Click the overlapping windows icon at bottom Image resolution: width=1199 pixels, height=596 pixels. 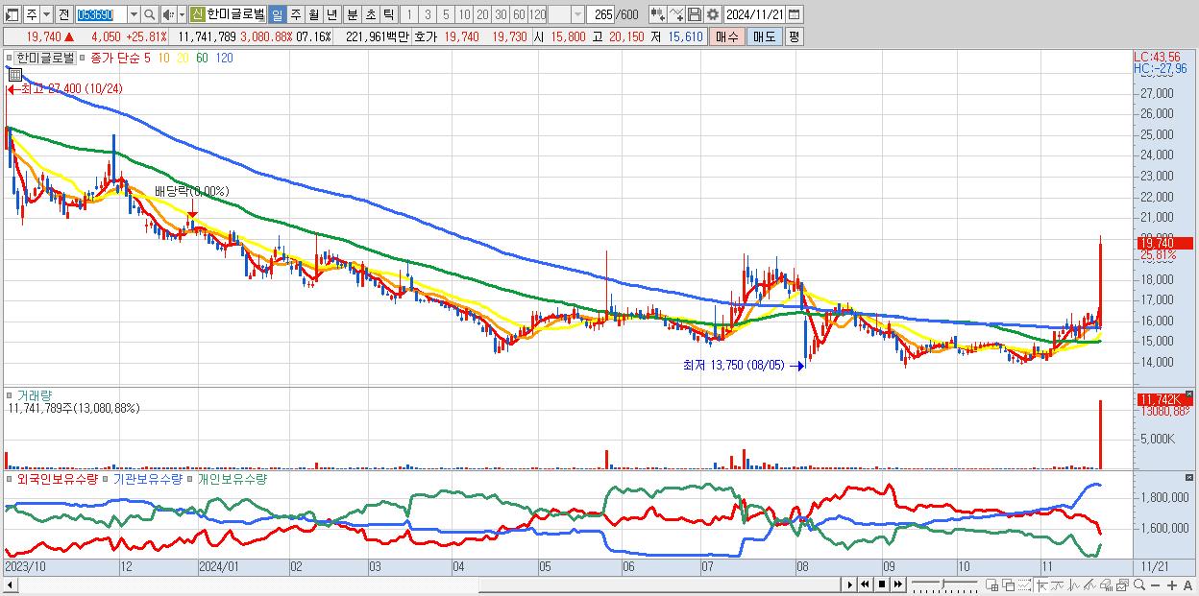[1008, 584]
